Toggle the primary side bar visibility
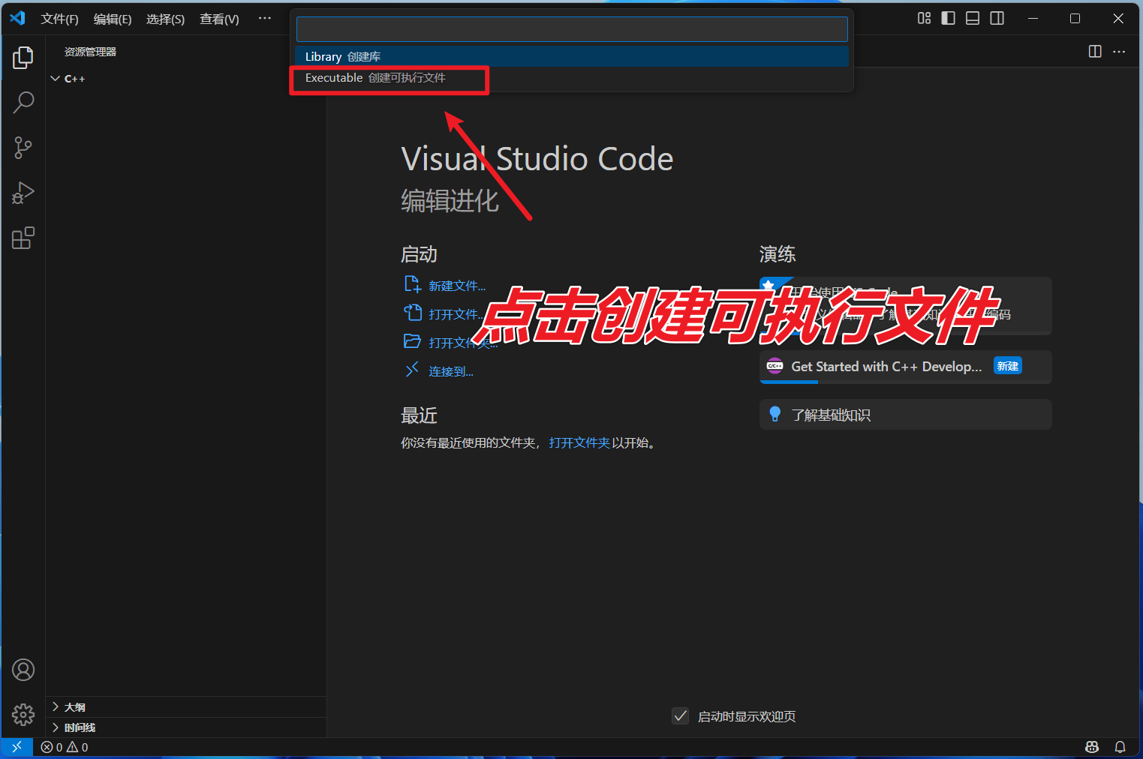Image resolution: width=1143 pixels, height=759 pixels. pos(949,19)
